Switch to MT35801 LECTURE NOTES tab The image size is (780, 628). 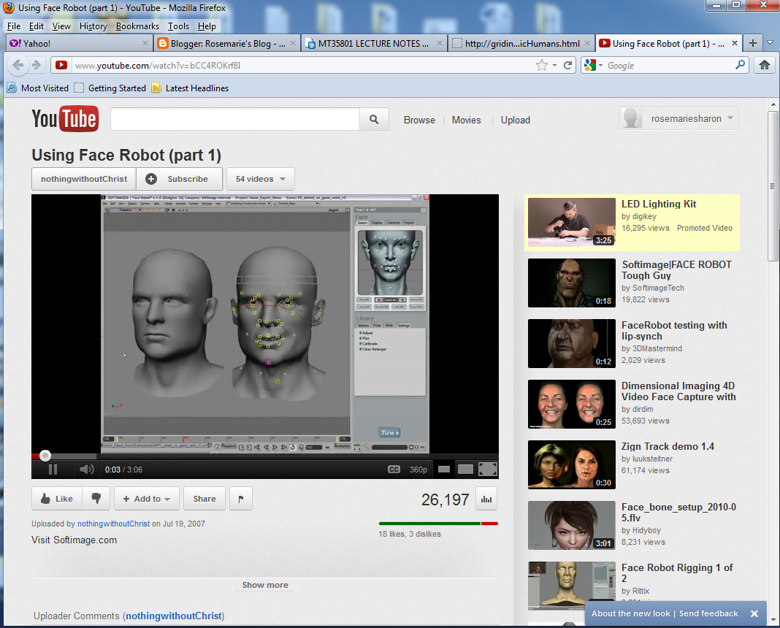374,43
